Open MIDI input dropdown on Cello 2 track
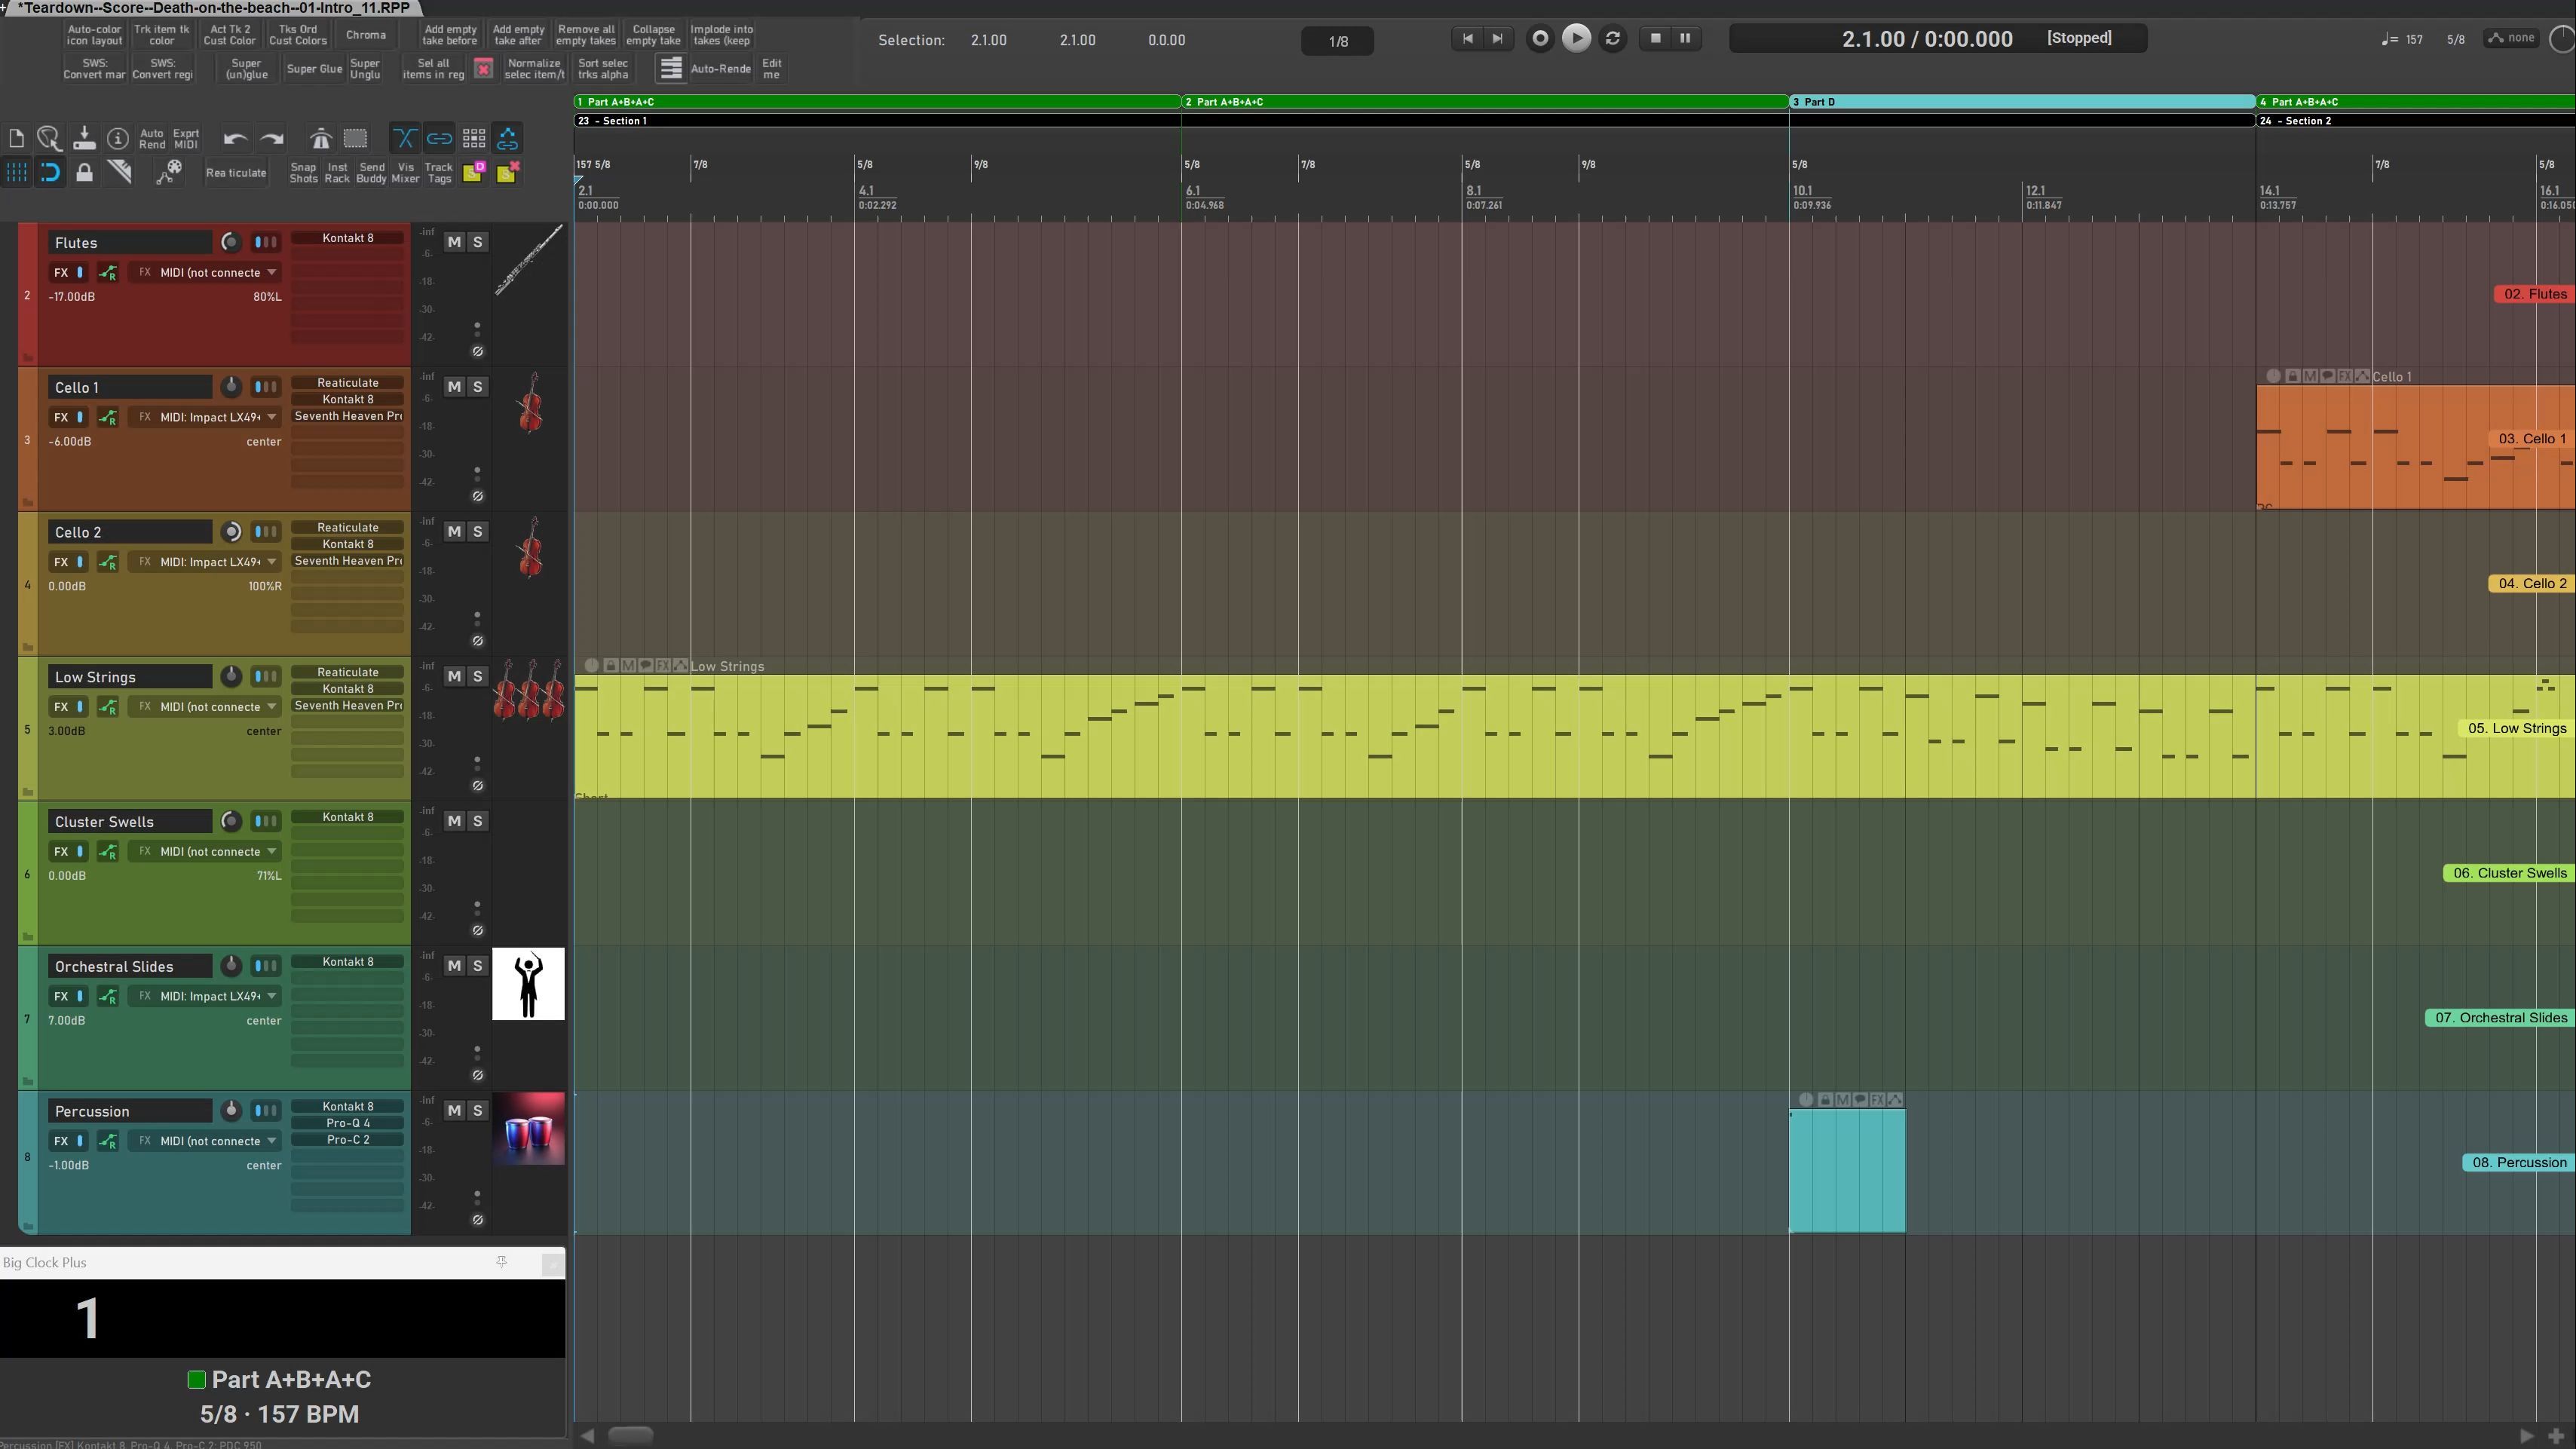This screenshot has width=2576, height=1449. coord(271,561)
